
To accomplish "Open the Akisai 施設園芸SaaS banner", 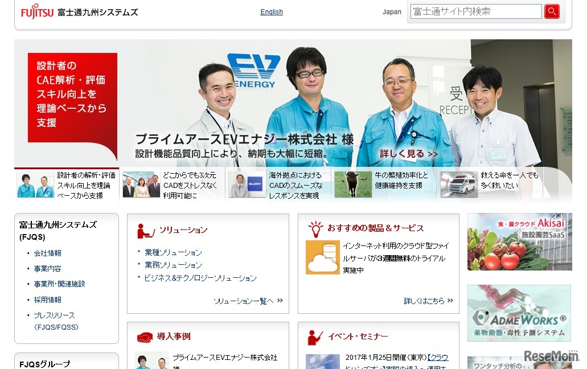I will click(x=520, y=242).
